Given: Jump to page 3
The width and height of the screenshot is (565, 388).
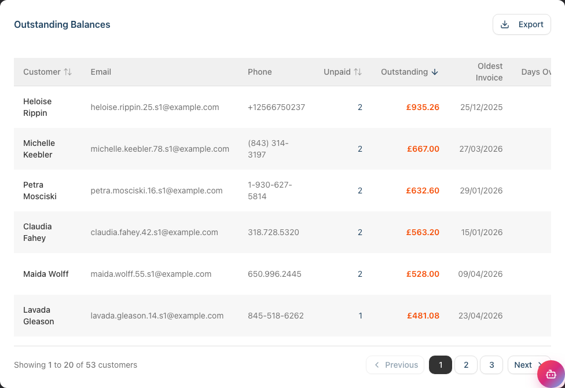Looking at the screenshot, I should tap(491, 365).
